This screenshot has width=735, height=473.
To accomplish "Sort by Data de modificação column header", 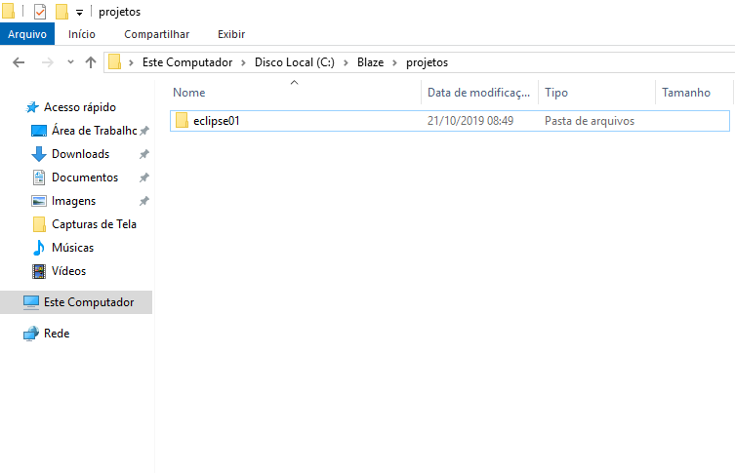I will (479, 93).
